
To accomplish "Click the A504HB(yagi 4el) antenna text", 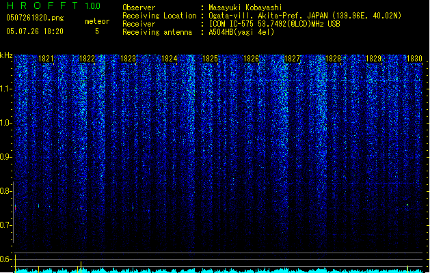I will click(241, 32).
